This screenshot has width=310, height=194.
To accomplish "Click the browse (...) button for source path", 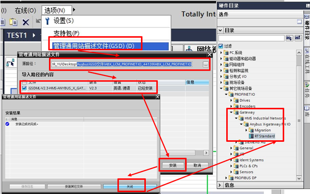I will click(205, 64).
